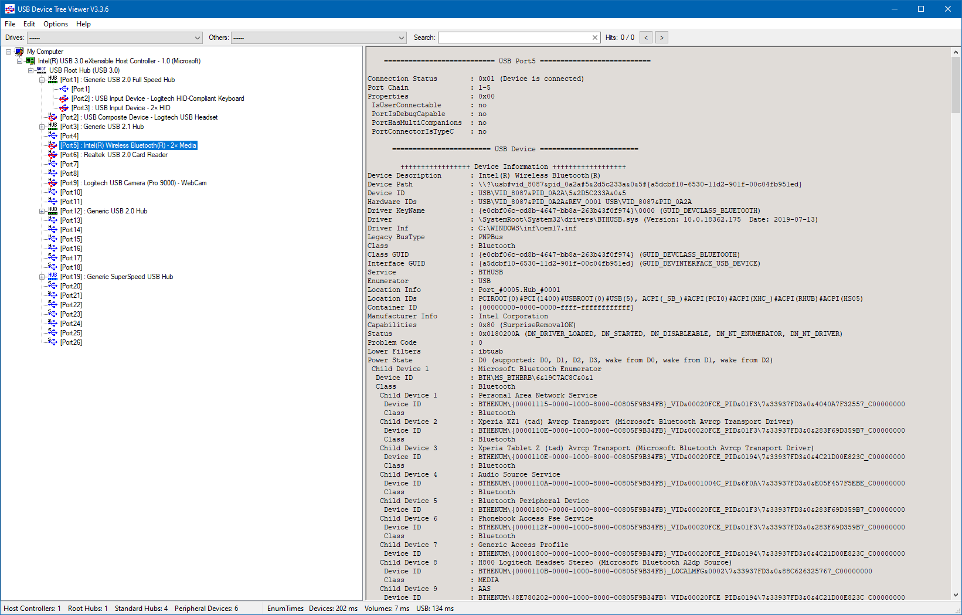This screenshot has width=962, height=615.
Task: Click the USB Root Hub icon
Action: pyautogui.click(x=42, y=70)
